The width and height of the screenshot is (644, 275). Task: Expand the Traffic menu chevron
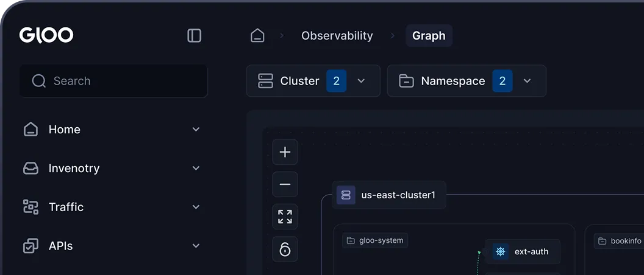(196, 207)
